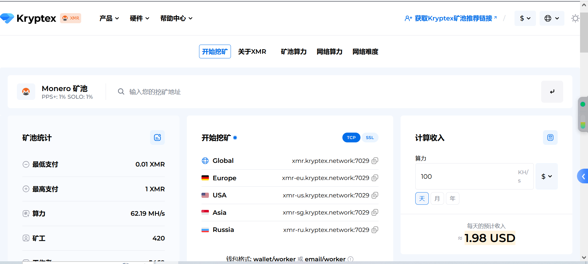Image resolution: width=588 pixels, height=264 pixels.
Task: Switch to the 关于XMR tab
Action: click(252, 52)
